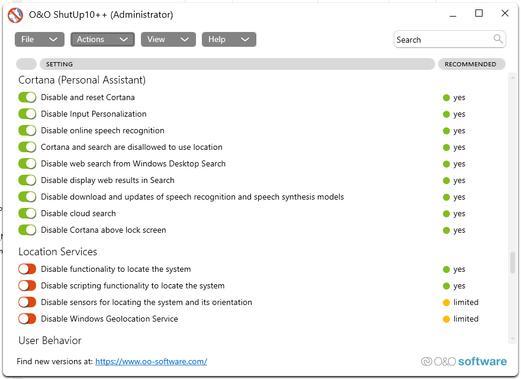The image size is (521, 379).
Task: Open the File dropdown menu
Action: (39, 40)
